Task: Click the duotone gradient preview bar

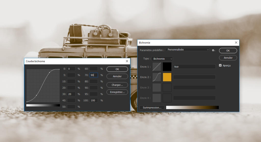Action: (x=192, y=108)
